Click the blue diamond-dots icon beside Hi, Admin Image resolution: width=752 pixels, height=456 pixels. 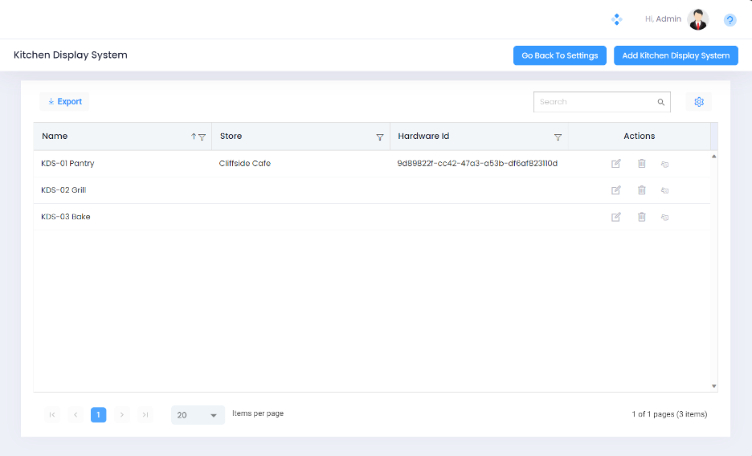pyautogui.click(x=617, y=19)
